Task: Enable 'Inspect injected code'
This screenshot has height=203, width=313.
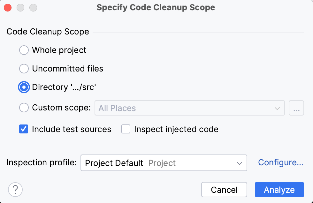Action: coord(126,129)
